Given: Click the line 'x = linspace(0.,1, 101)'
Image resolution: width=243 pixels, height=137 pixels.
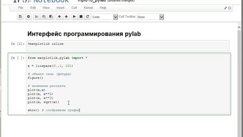Looking at the screenshot, I should pyautogui.click(x=50, y=66).
